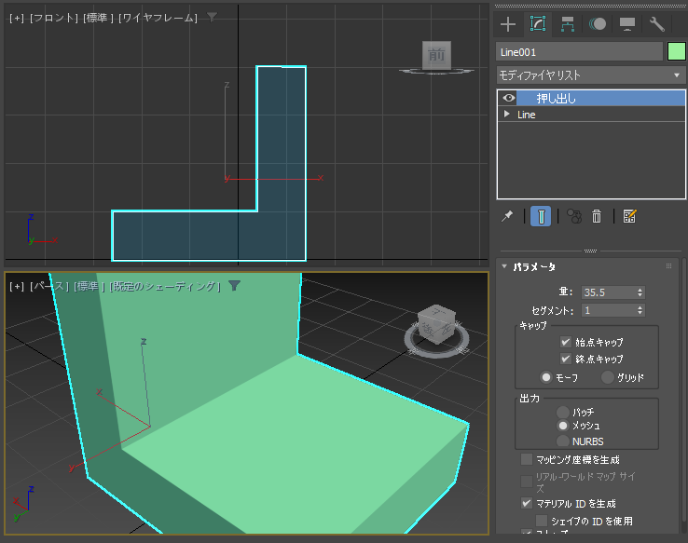Toggle the eye icon for 押し出し modifier
Viewport: 688px width, 543px height.
tap(508, 98)
